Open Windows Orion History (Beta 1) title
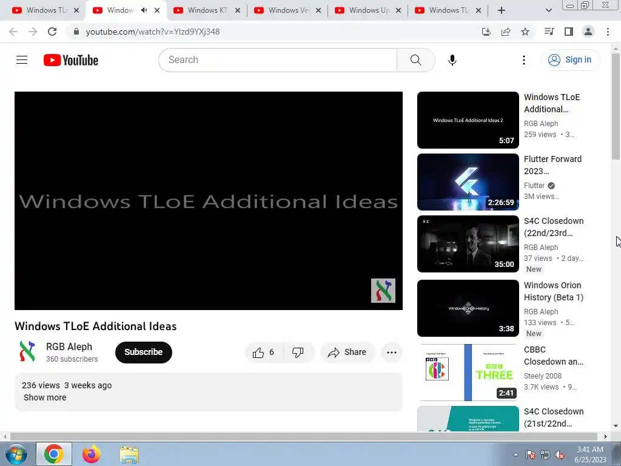 [x=554, y=291]
